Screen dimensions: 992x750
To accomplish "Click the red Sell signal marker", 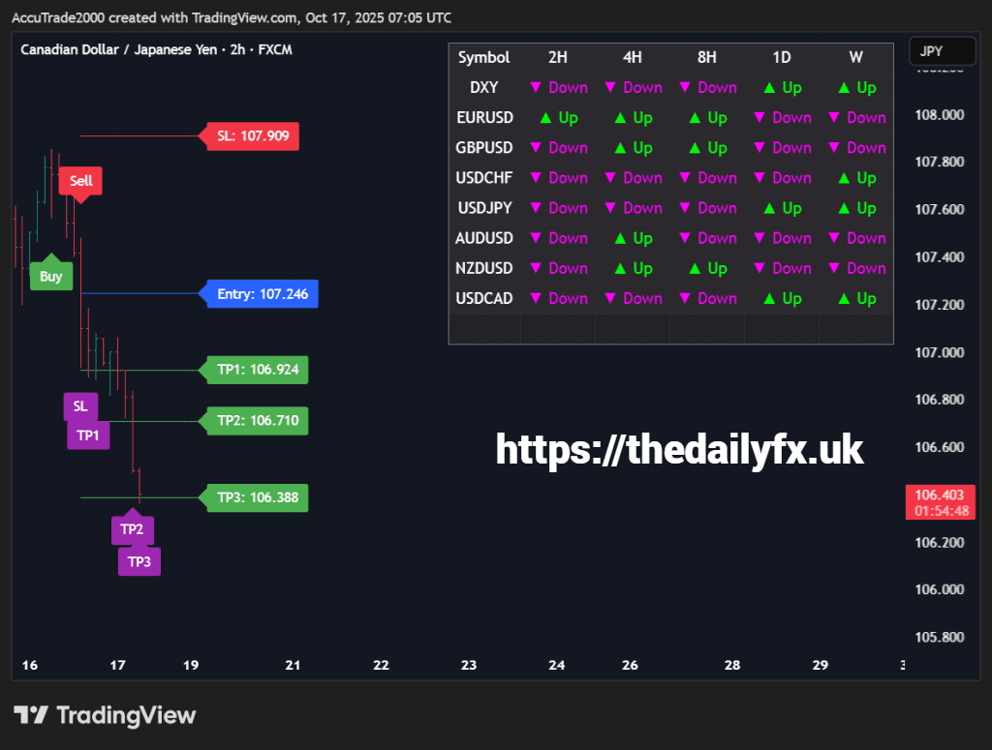I will click(80, 181).
